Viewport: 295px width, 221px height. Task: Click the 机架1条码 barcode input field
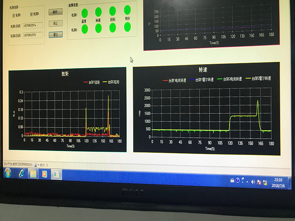(32, 25)
